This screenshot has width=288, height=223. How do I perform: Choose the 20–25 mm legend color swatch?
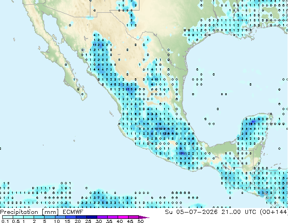pos(81,217)
